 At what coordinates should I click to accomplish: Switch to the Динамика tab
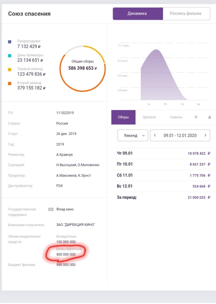[138, 13]
